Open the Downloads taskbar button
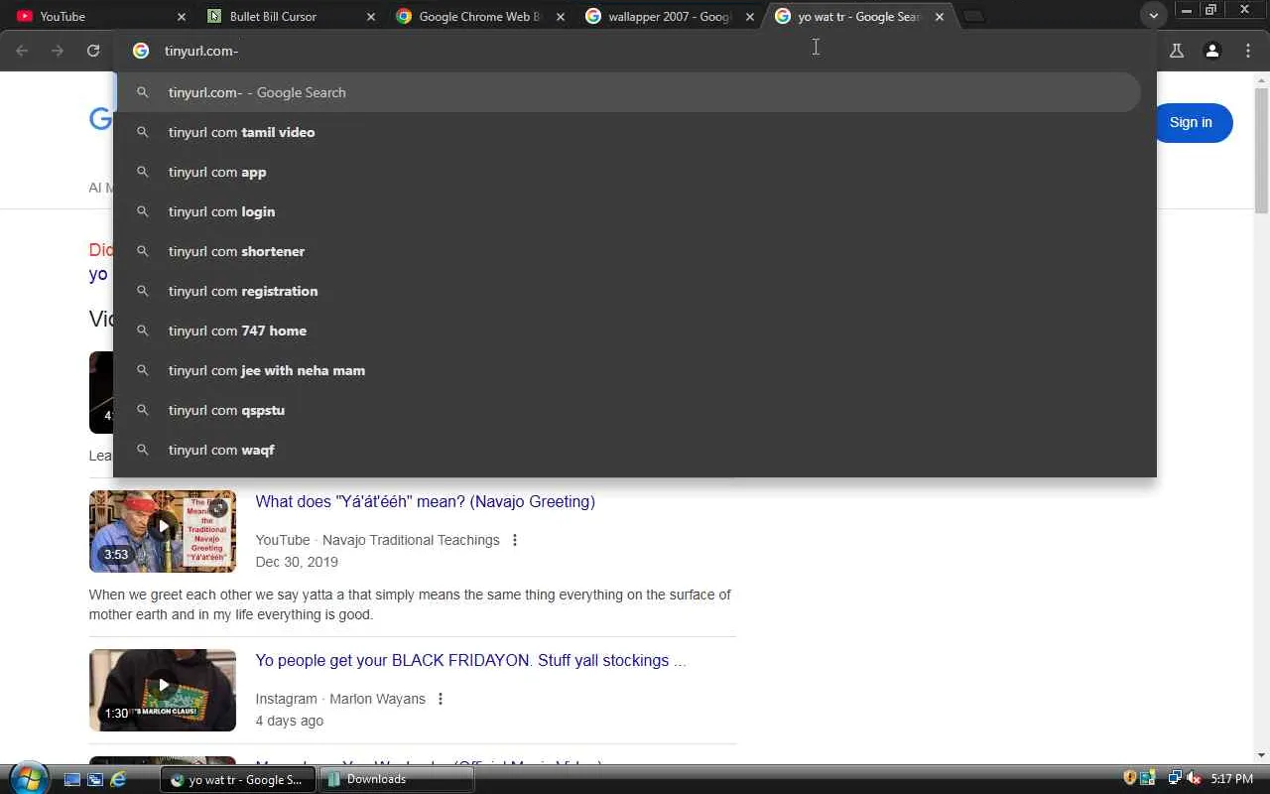Viewport: 1270px width, 794px height. point(396,779)
